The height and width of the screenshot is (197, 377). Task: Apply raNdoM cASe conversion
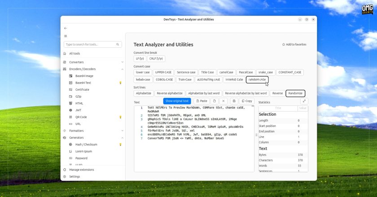257,80
